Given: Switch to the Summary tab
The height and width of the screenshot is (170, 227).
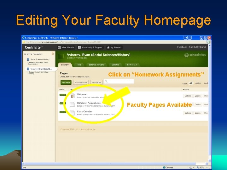Looking at the screenshot, I should tap(65, 65).
